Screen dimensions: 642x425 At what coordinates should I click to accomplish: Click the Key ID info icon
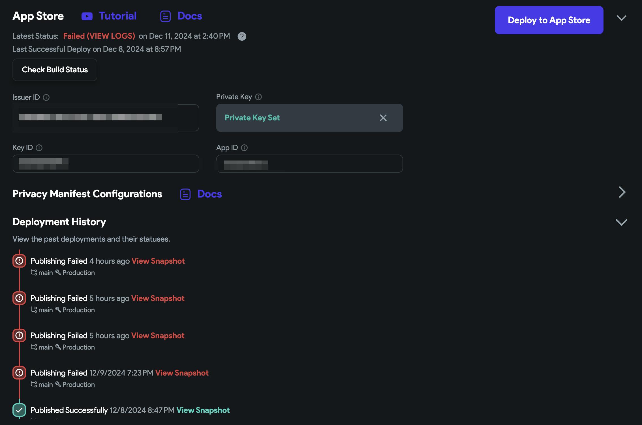pos(39,148)
